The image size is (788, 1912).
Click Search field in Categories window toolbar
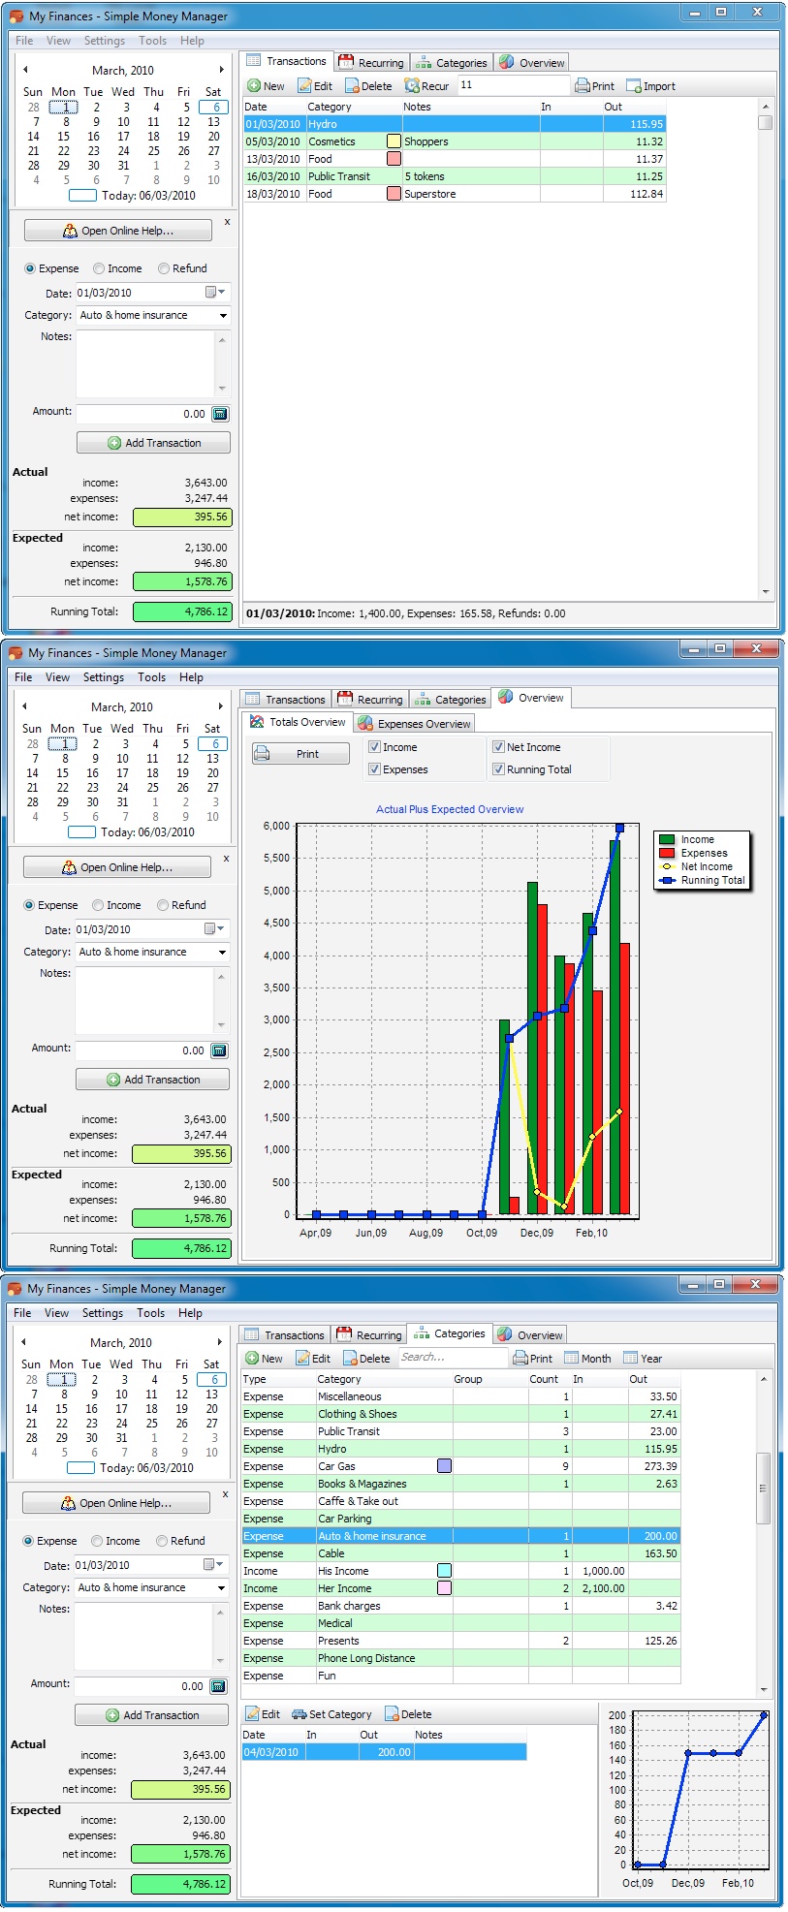452,1358
